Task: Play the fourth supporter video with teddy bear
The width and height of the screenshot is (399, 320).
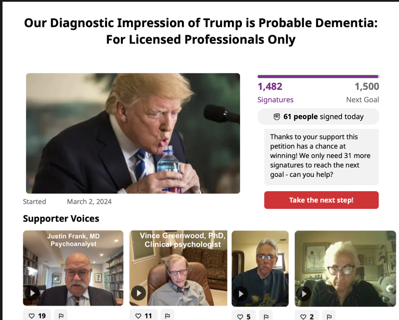Action: (x=304, y=294)
